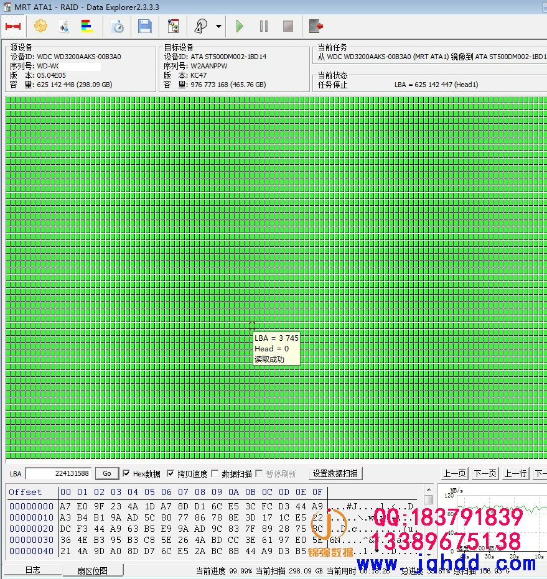The height and width of the screenshot is (579, 547).
Task: Switch to the 日志 tab
Action: coord(32,570)
